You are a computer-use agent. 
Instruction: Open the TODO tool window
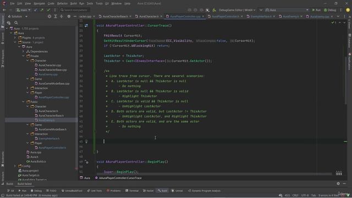pyautogui.click(x=51, y=191)
